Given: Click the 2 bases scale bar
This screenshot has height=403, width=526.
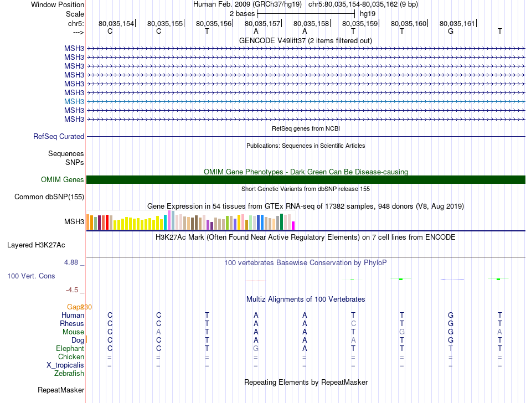Looking at the screenshot, I should 306,13.
